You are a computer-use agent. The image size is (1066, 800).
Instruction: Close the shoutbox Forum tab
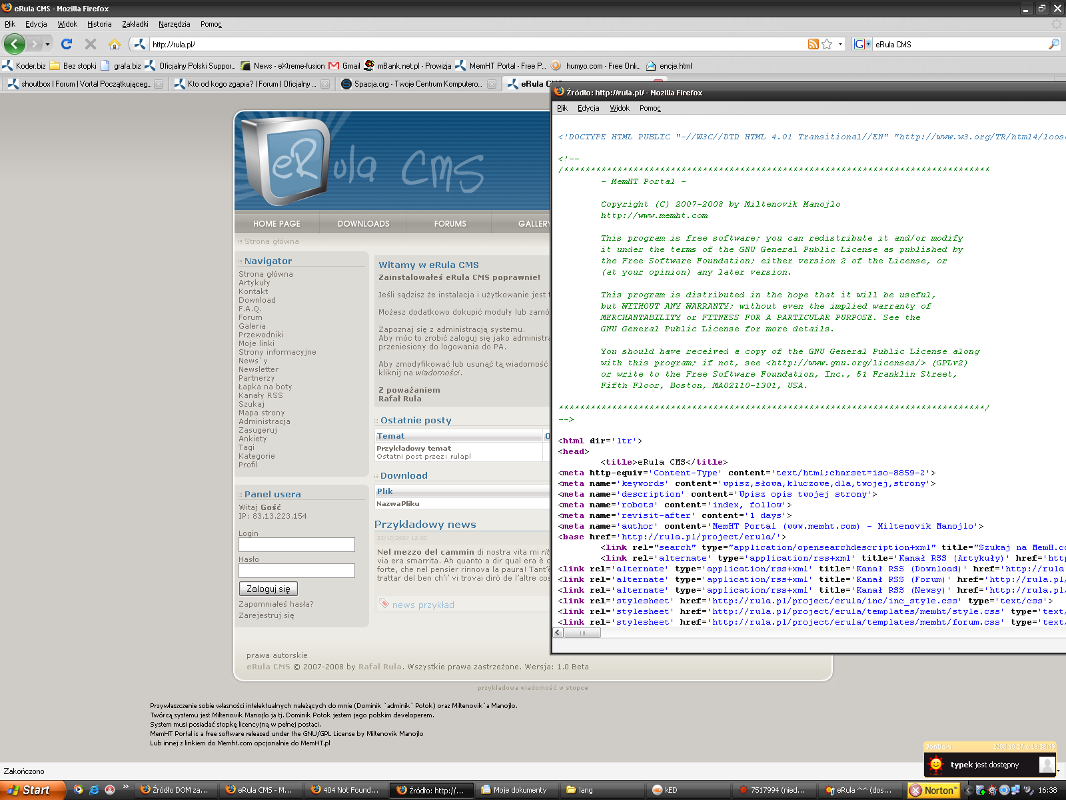159,84
